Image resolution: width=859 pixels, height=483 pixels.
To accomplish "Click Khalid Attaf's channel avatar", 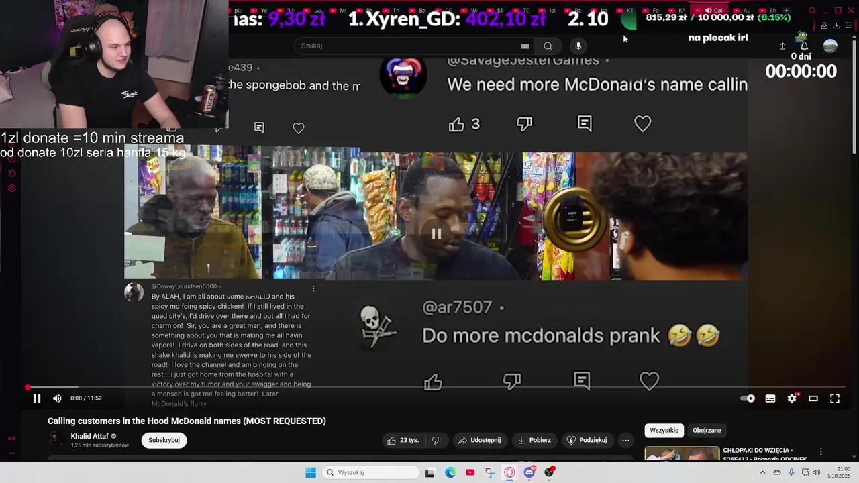I will point(57,440).
